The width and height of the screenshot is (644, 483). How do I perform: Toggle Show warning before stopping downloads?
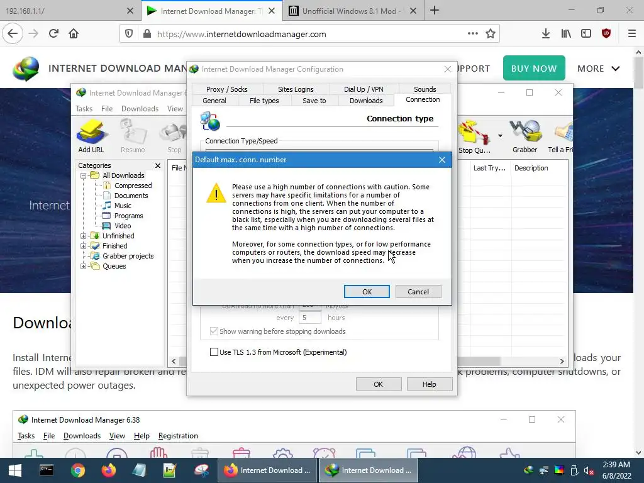tap(214, 331)
